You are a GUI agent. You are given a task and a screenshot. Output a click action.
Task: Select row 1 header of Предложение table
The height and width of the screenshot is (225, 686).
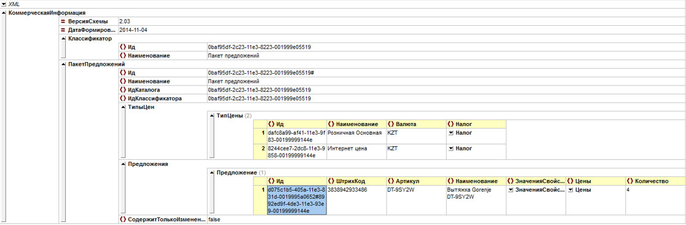(260, 200)
